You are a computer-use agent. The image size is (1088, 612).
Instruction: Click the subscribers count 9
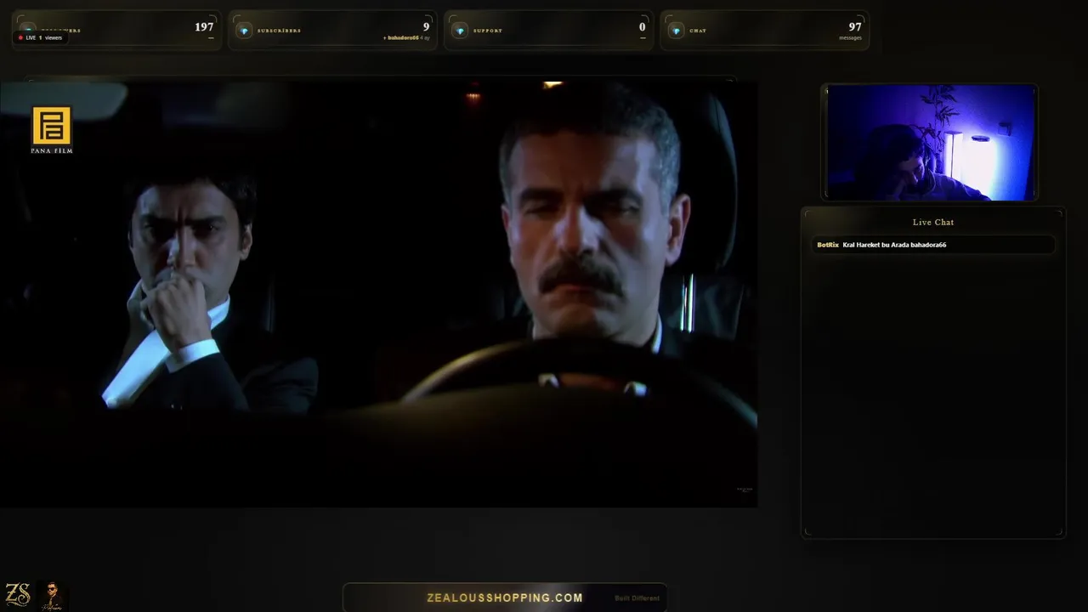427,27
